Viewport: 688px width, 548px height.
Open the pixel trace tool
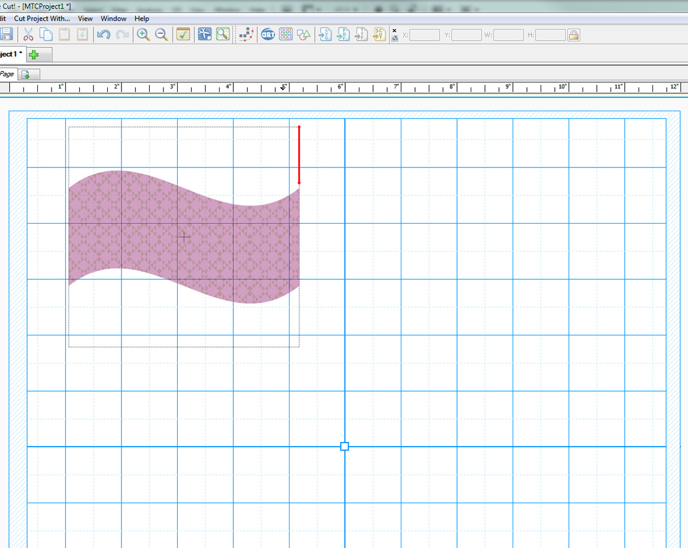pyautogui.click(x=246, y=34)
